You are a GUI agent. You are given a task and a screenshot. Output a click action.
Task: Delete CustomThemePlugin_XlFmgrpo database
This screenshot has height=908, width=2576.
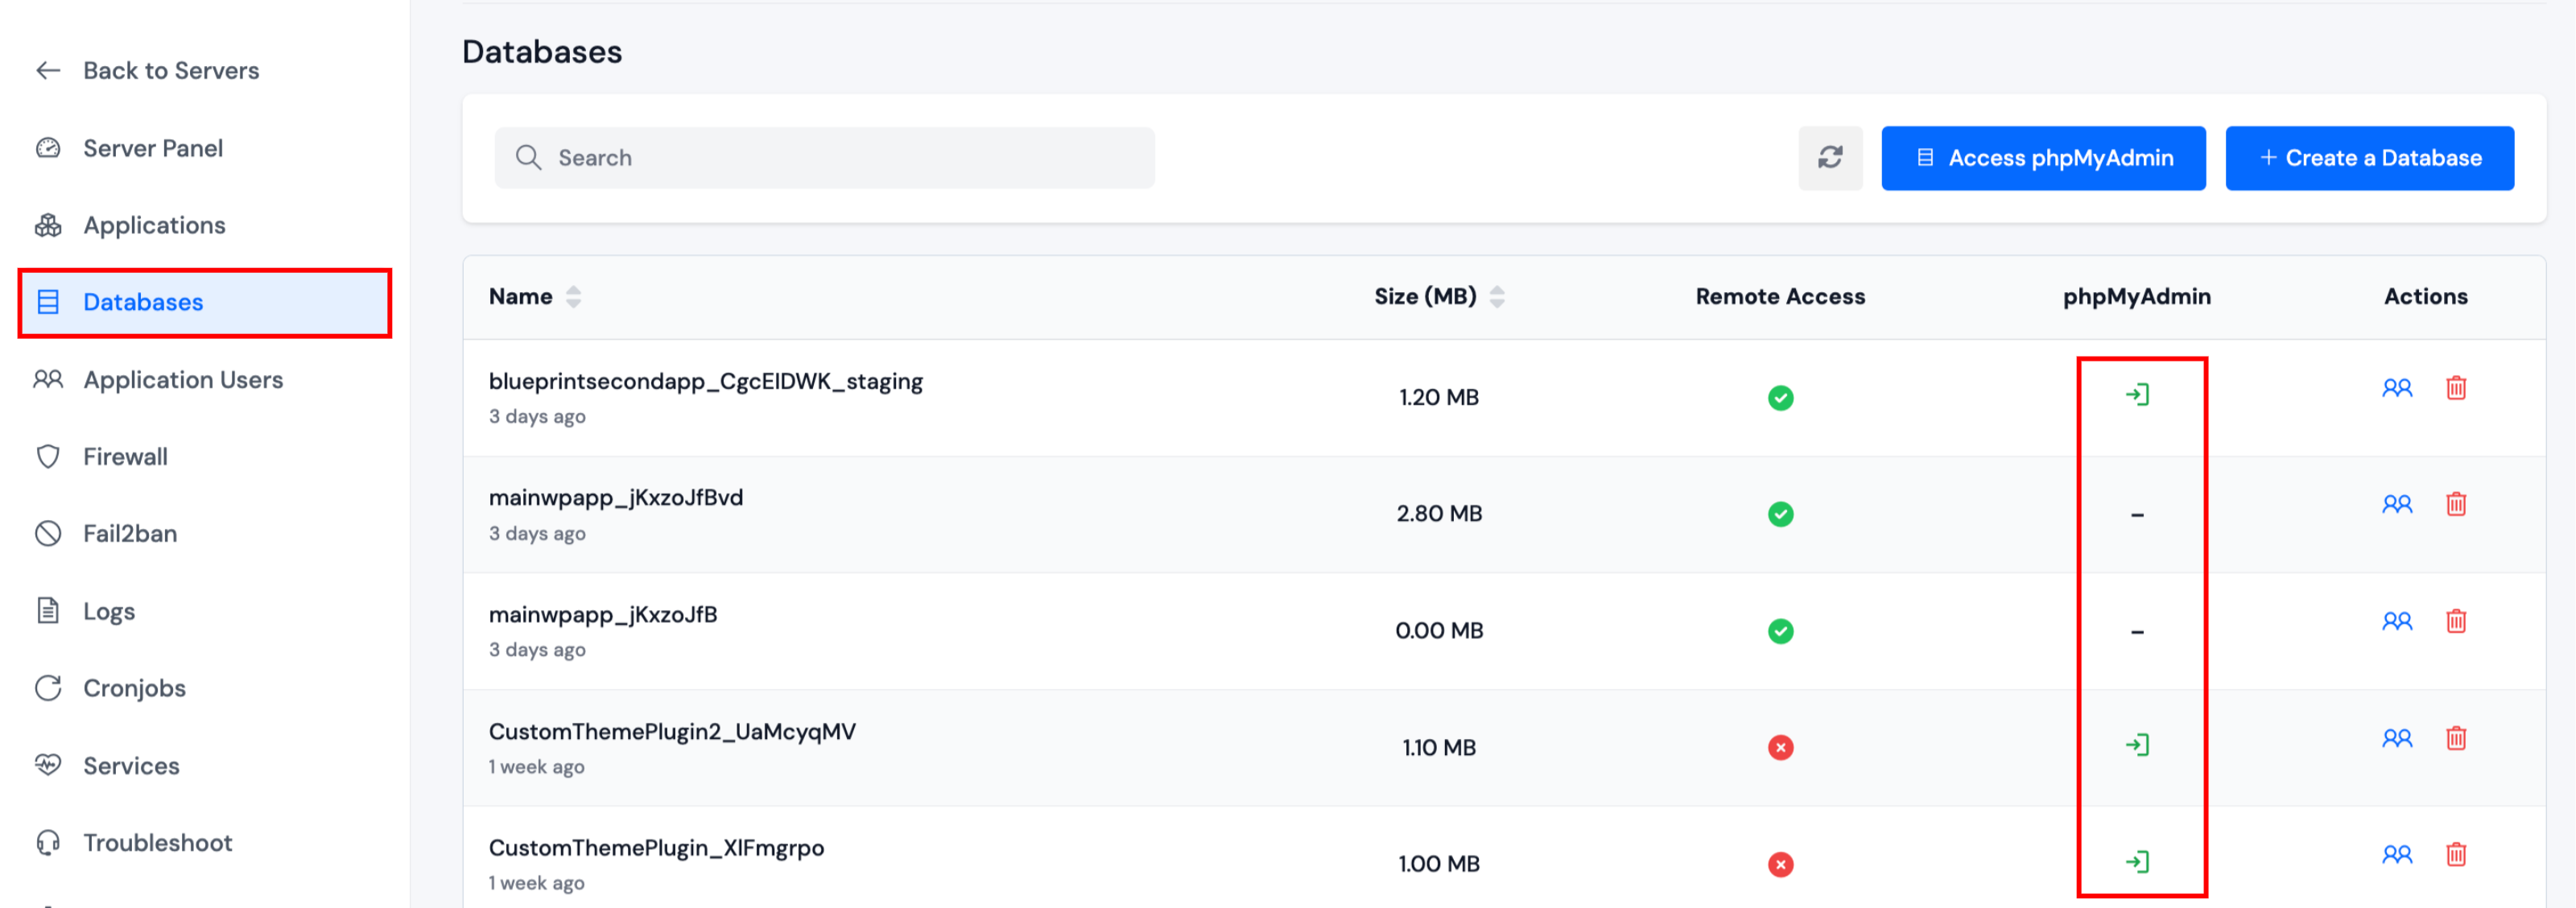2456,854
